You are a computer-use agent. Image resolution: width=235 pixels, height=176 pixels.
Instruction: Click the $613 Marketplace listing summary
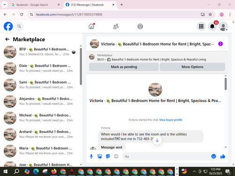151,60
